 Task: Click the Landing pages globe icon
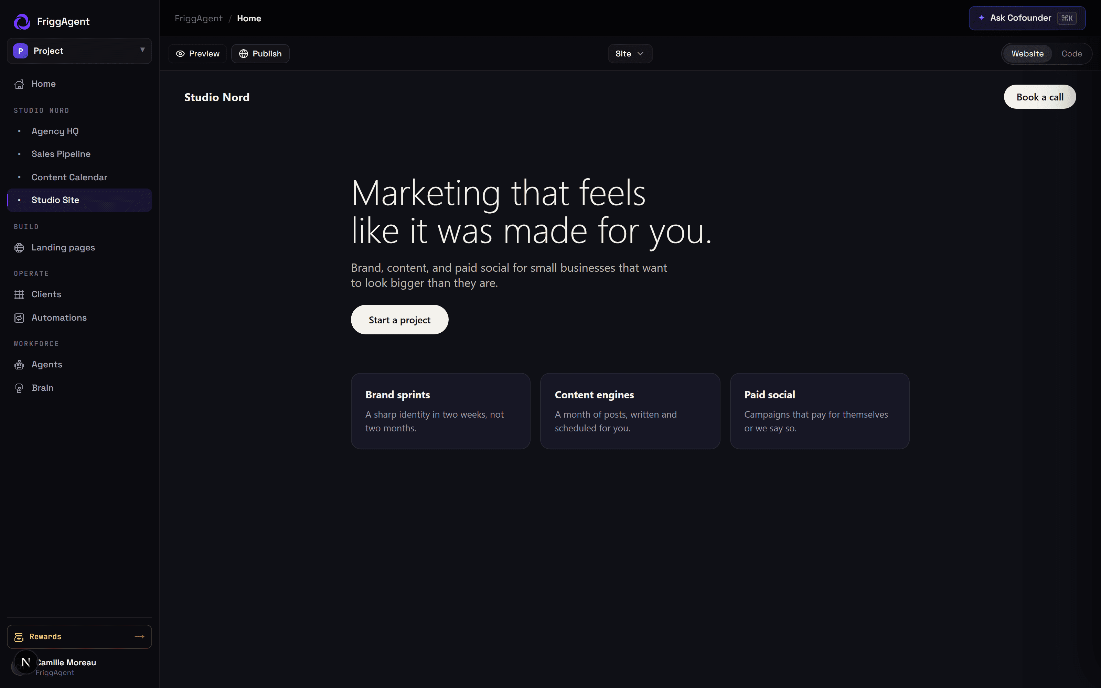click(19, 248)
